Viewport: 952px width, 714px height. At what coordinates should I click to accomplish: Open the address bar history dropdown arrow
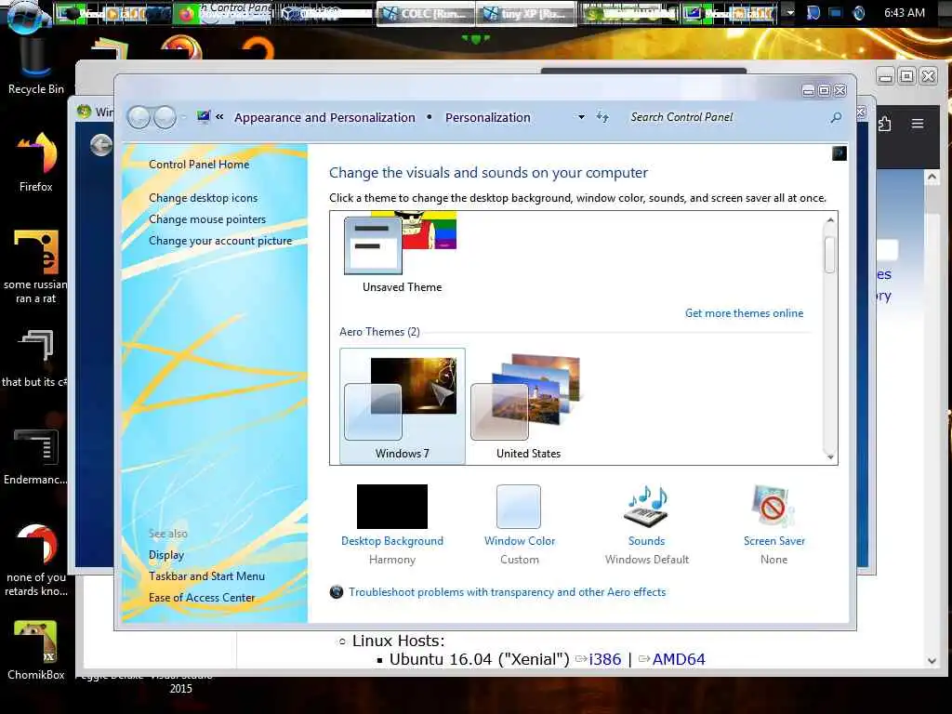click(x=581, y=116)
